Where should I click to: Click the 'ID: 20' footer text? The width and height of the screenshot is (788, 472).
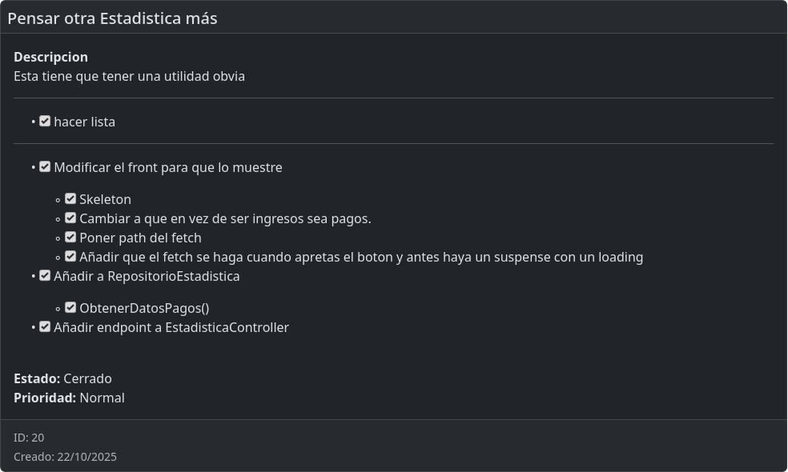pyautogui.click(x=29, y=438)
